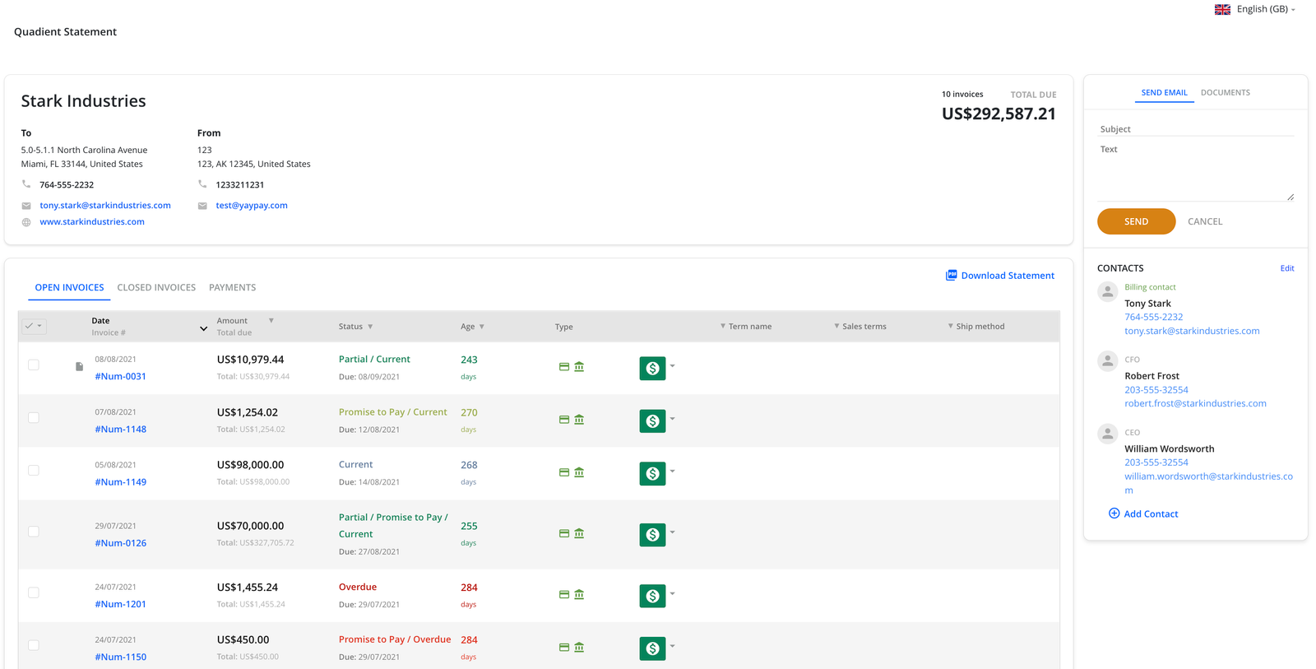The width and height of the screenshot is (1316, 669).
Task: Click bank icon in #Num-1149 row
Action: [579, 472]
